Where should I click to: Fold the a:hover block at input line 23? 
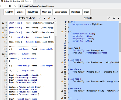[x=8, y=59]
